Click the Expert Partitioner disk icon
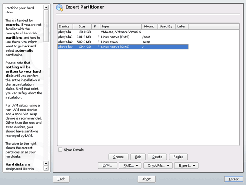 [x=59, y=8]
